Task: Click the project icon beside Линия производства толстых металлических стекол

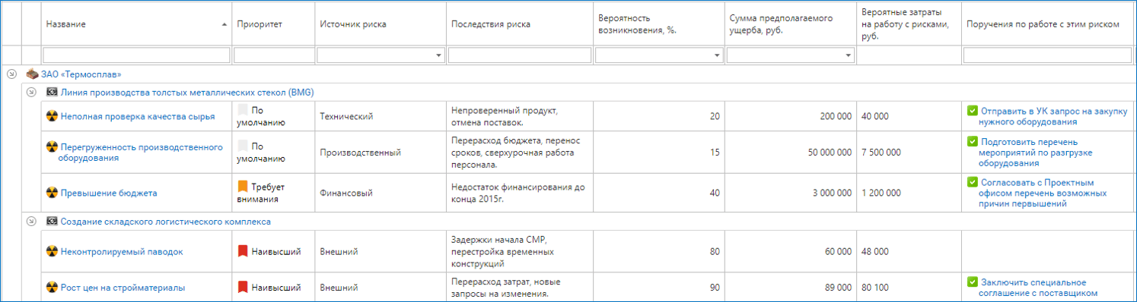Action: point(52,93)
